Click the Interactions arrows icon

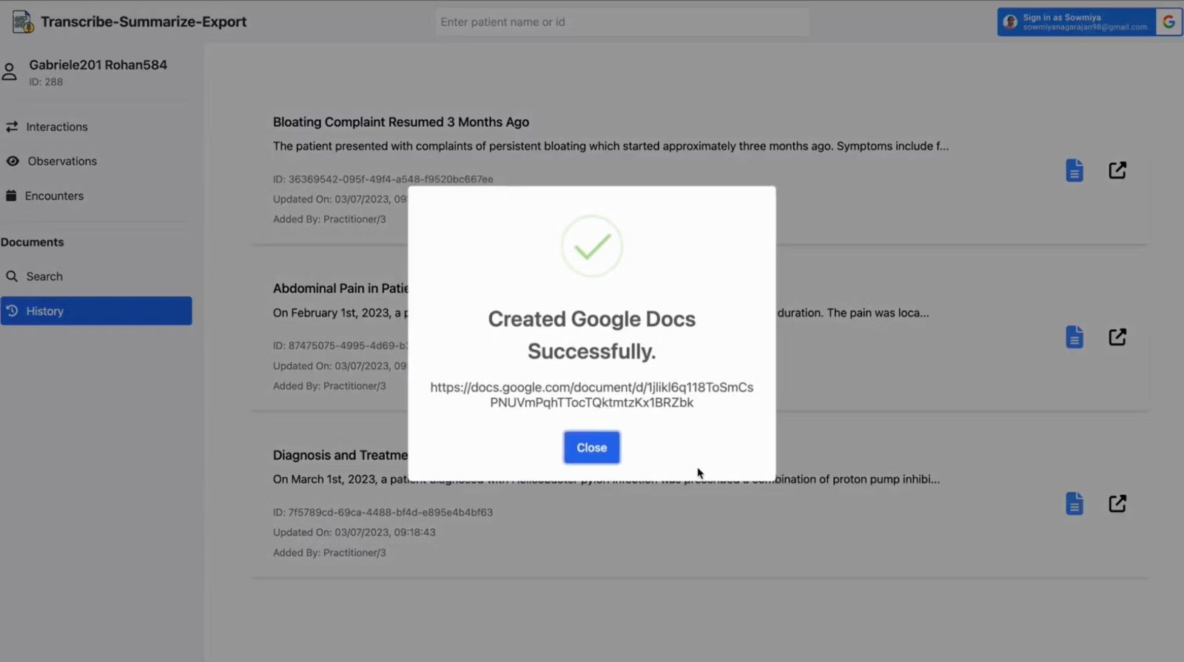pyautogui.click(x=12, y=127)
